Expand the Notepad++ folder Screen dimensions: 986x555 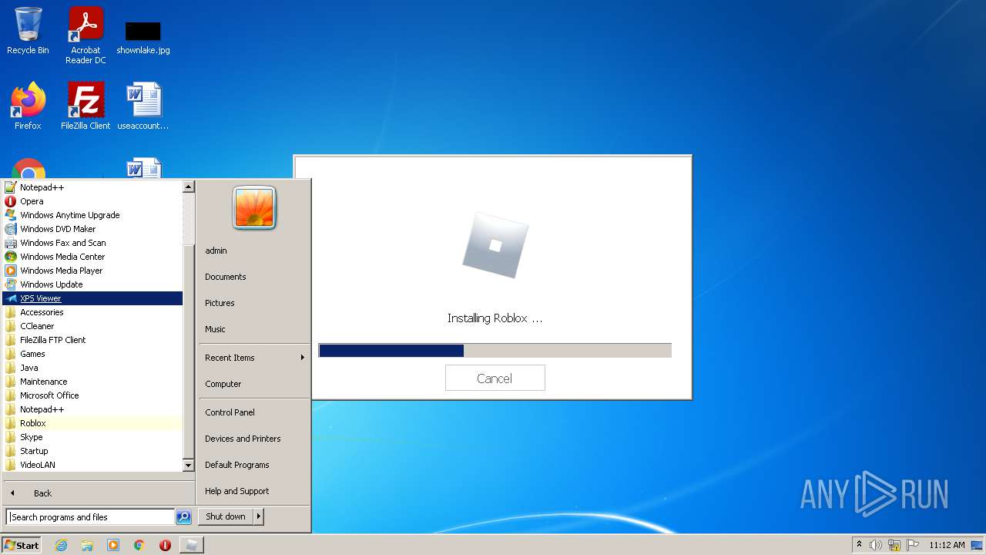92,409
